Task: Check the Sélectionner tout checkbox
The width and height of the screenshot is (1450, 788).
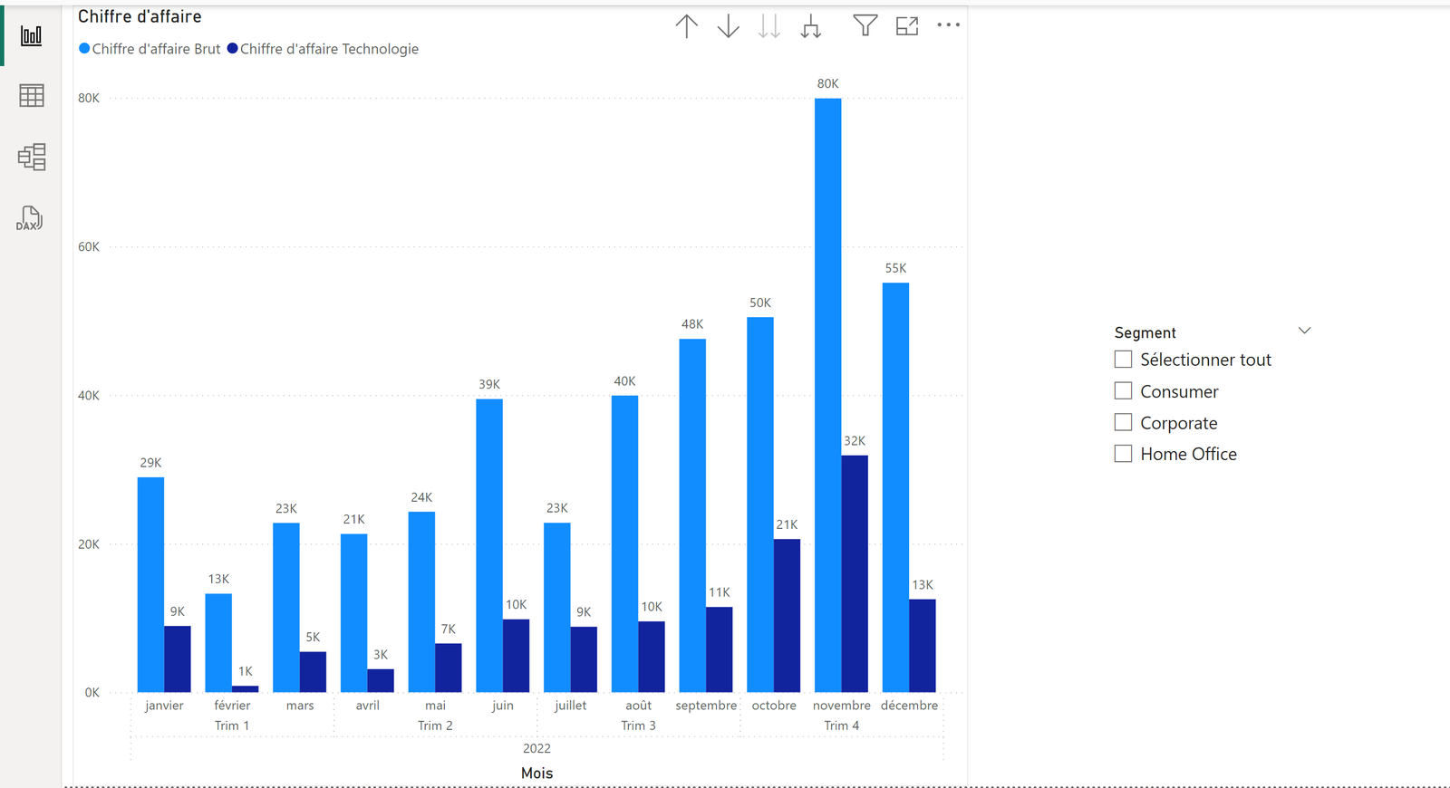Action: coord(1123,360)
